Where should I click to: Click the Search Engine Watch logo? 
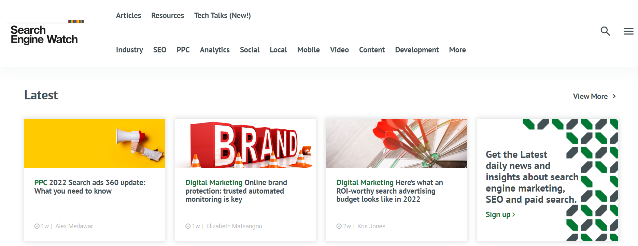coord(44,34)
